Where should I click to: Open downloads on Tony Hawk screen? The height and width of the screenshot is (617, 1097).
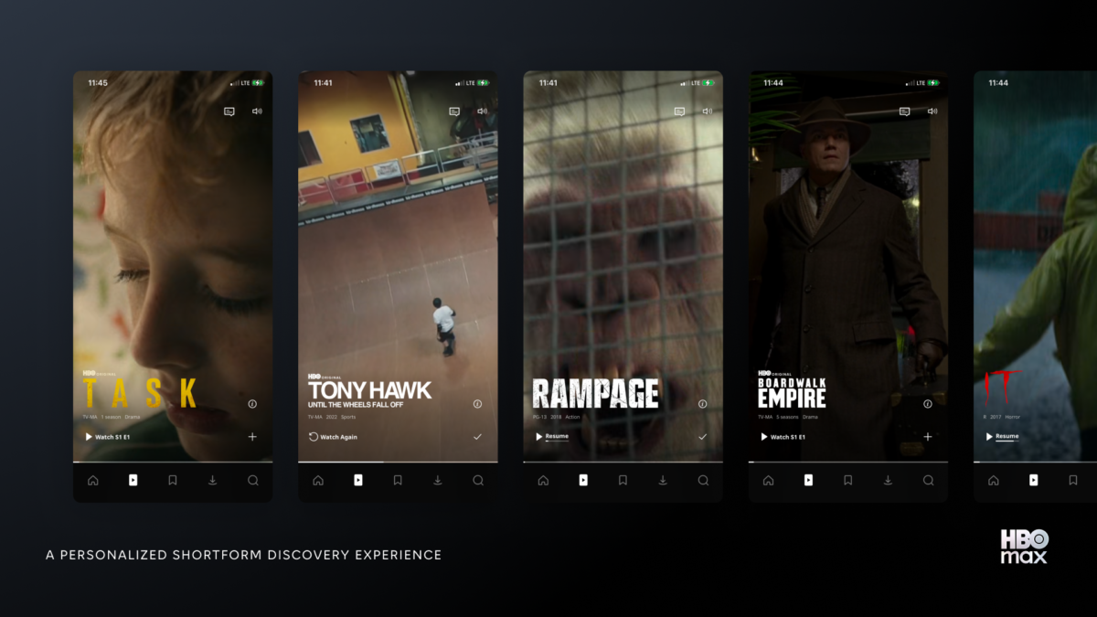point(438,481)
